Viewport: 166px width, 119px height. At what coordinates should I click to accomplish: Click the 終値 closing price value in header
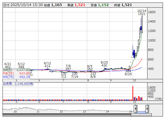point(126,5)
